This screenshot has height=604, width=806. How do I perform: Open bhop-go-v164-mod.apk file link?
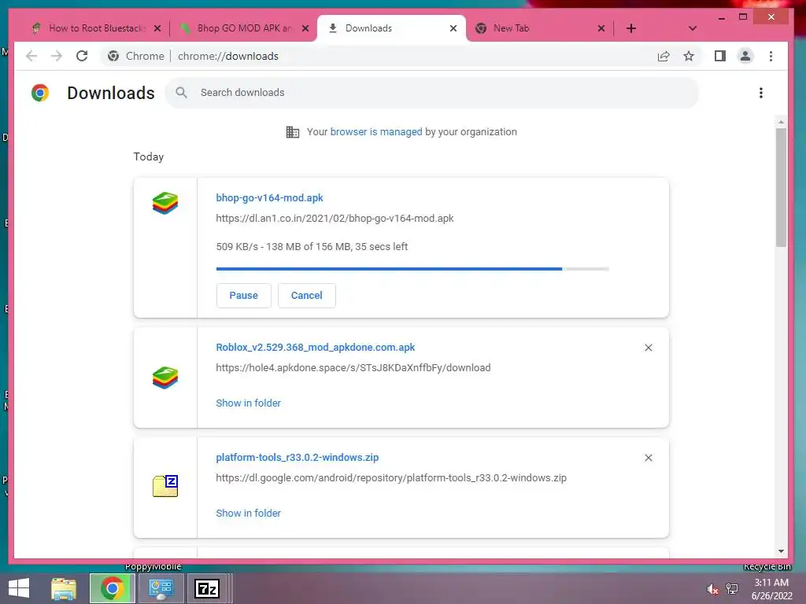(x=269, y=197)
